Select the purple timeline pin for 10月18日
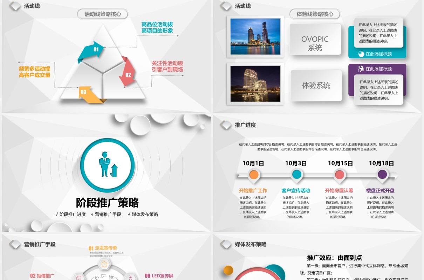 (x=382, y=176)
